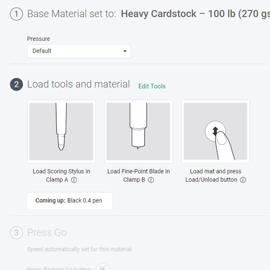Open info icon next to Load/Unload button

coord(243,180)
